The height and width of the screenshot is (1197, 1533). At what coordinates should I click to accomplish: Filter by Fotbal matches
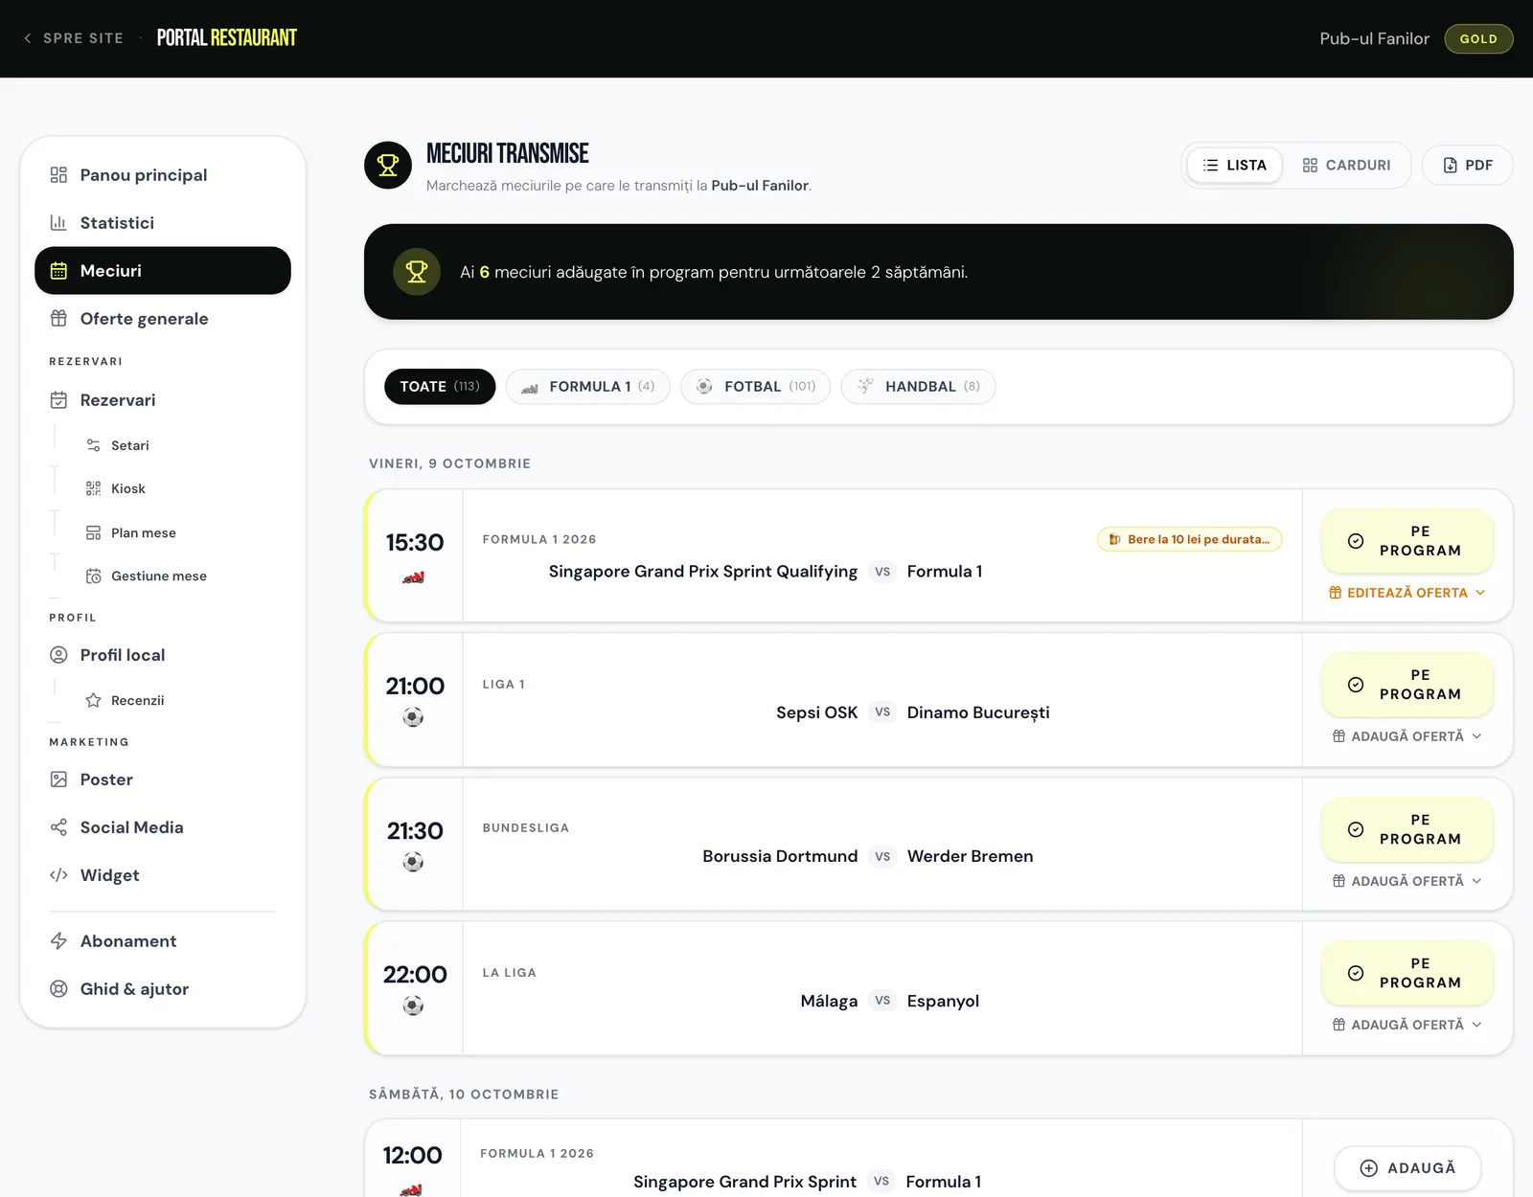click(756, 387)
